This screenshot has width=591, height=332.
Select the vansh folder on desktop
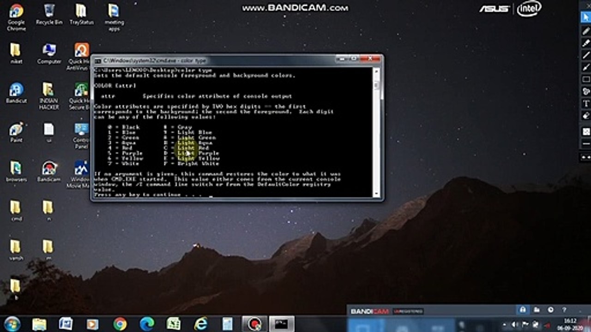[x=16, y=249]
